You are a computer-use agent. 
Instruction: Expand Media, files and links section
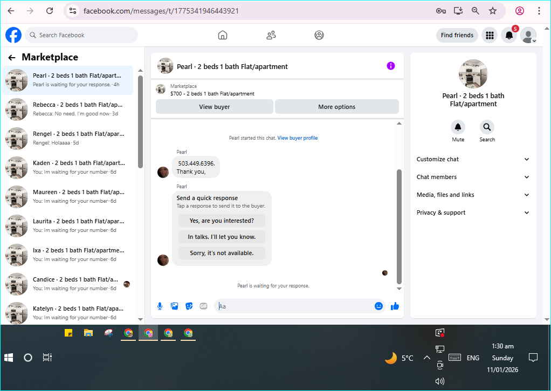click(473, 195)
